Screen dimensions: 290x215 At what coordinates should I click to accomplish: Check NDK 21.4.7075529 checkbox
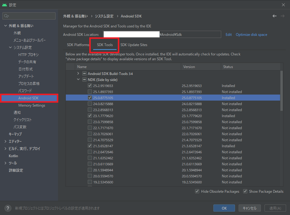(90, 140)
